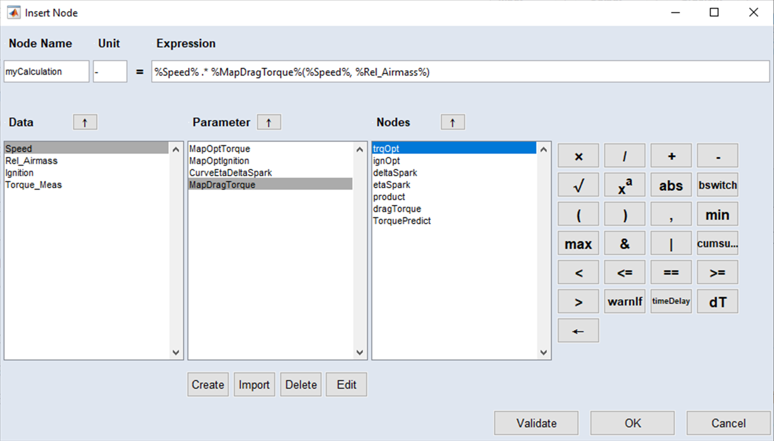
Task: Insert the abs function
Action: (671, 185)
